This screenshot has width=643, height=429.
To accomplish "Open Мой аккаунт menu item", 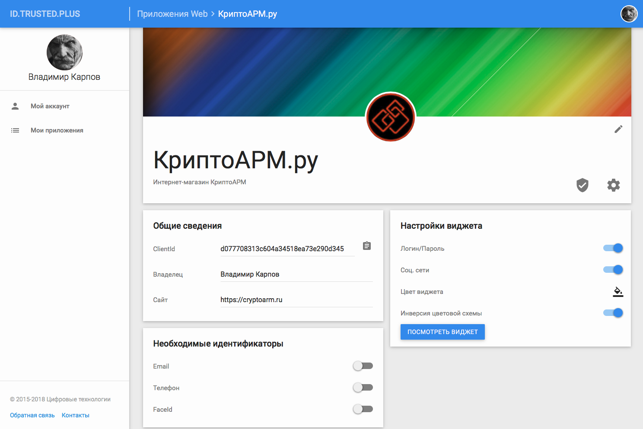I will 65,106.
